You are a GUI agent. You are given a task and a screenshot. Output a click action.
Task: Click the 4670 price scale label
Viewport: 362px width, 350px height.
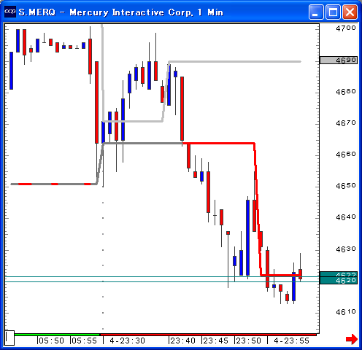point(346,123)
